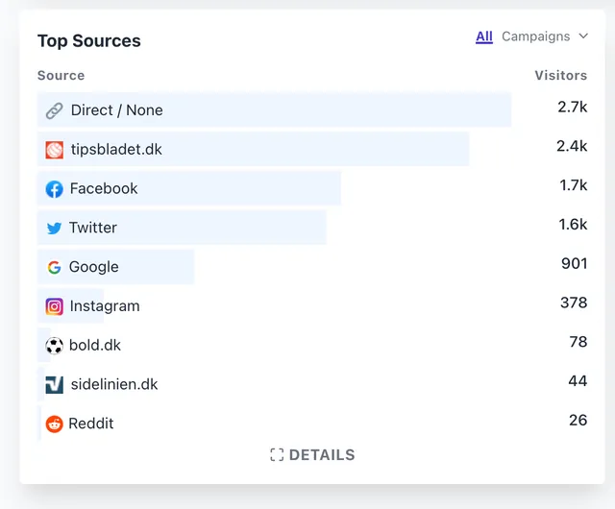615x509 pixels.
Task: Open the Campaigns dropdown
Action: click(x=536, y=36)
